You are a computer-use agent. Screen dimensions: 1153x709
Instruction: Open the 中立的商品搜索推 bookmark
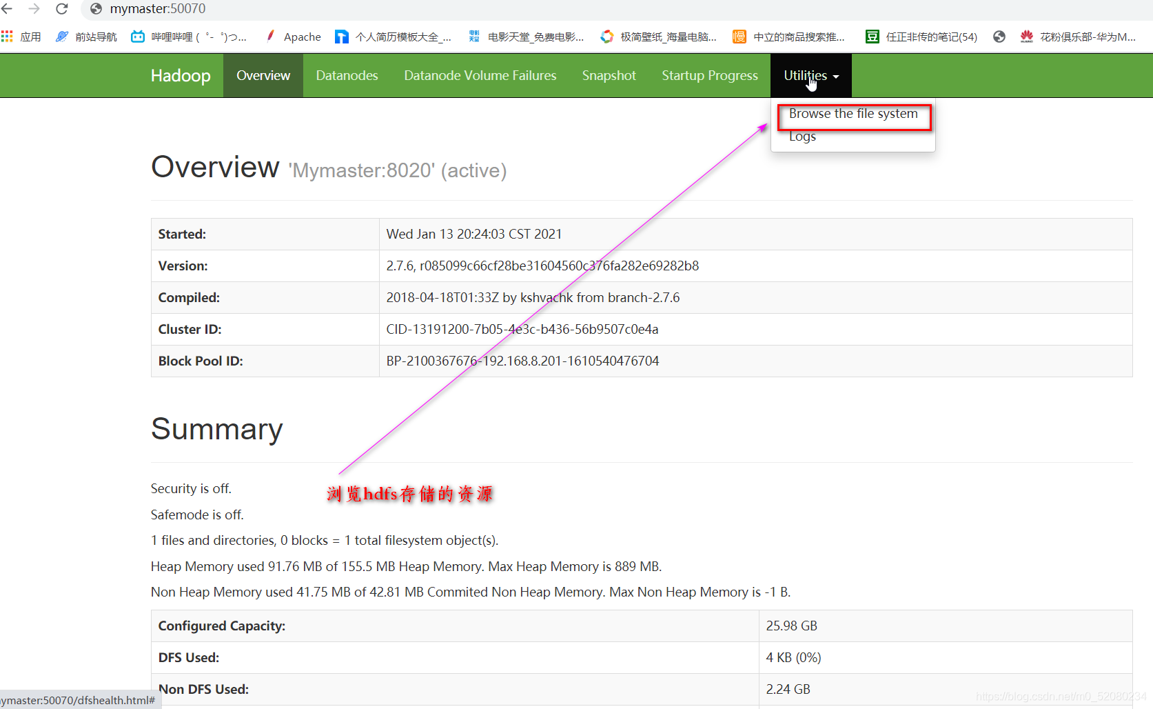(x=788, y=37)
